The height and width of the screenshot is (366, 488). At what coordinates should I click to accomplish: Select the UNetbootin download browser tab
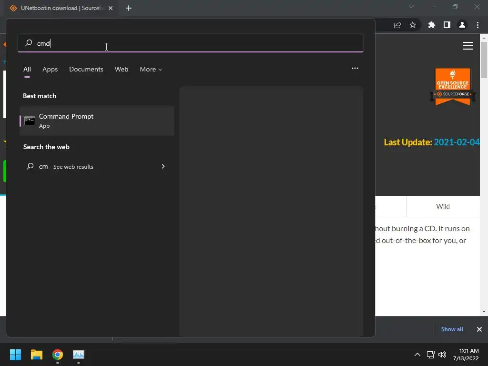[61, 8]
